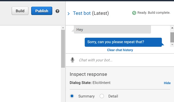
Task: Click the 'Hey' chat message
Action: (x=112, y=29)
